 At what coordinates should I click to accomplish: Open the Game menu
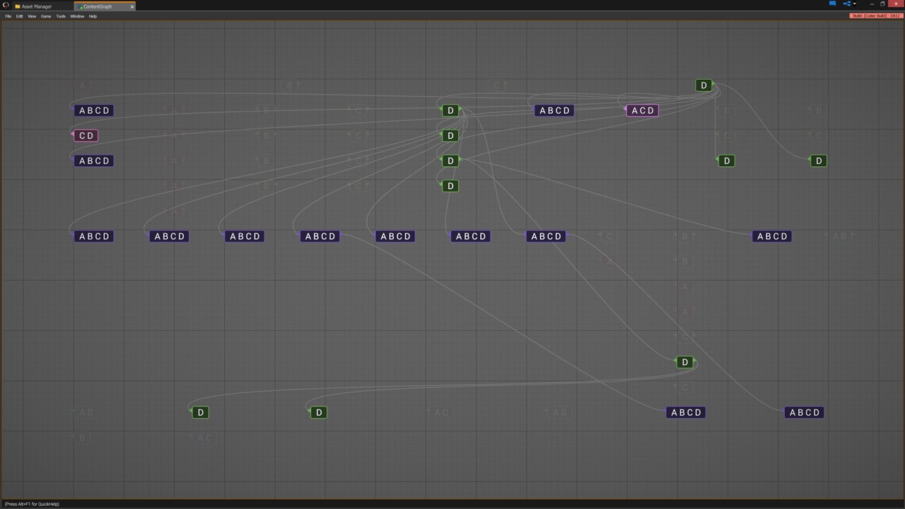[46, 16]
